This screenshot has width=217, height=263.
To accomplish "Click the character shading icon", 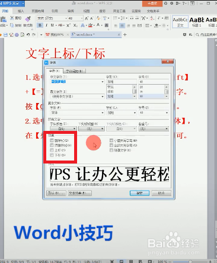I will 106,25.
